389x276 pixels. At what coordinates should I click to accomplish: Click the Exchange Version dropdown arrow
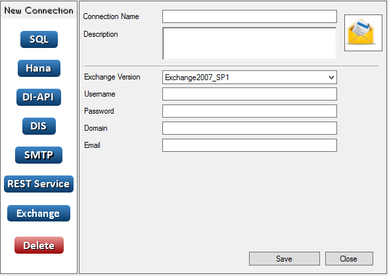[331, 78]
